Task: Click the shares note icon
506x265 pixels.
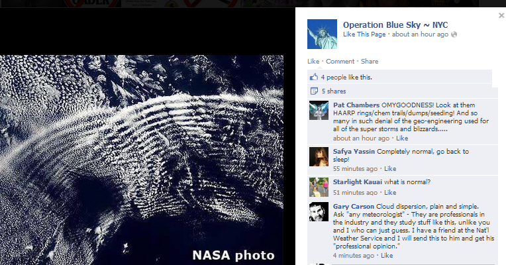Action: point(314,91)
